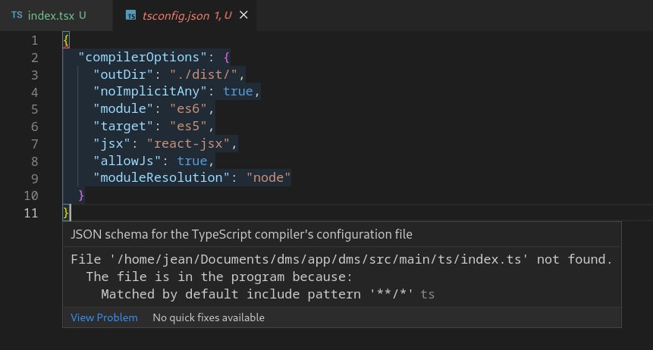Click the opening brace on line 1
The height and width of the screenshot is (350, 653).
click(67, 40)
